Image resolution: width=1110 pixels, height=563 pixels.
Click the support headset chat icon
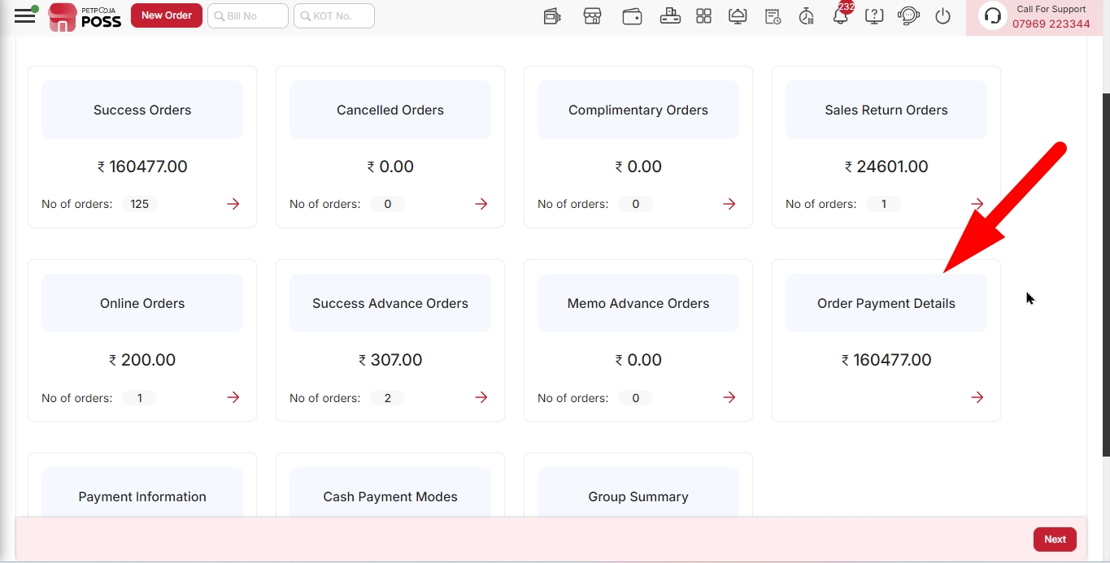pos(908,16)
